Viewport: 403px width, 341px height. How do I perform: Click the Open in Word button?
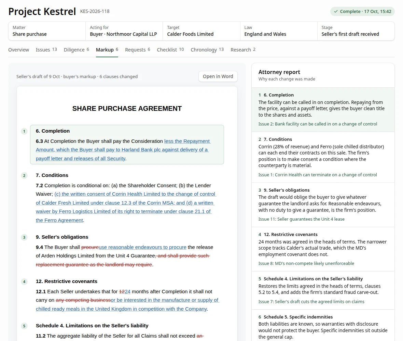pyautogui.click(x=218, y=76)
